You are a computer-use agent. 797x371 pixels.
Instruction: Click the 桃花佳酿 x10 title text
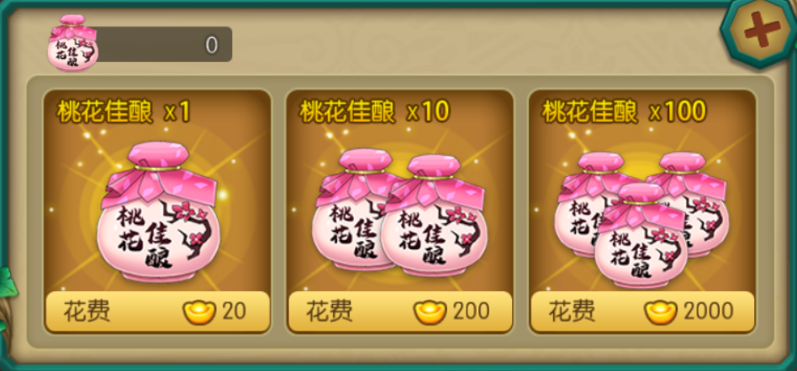tap(375, 112)
